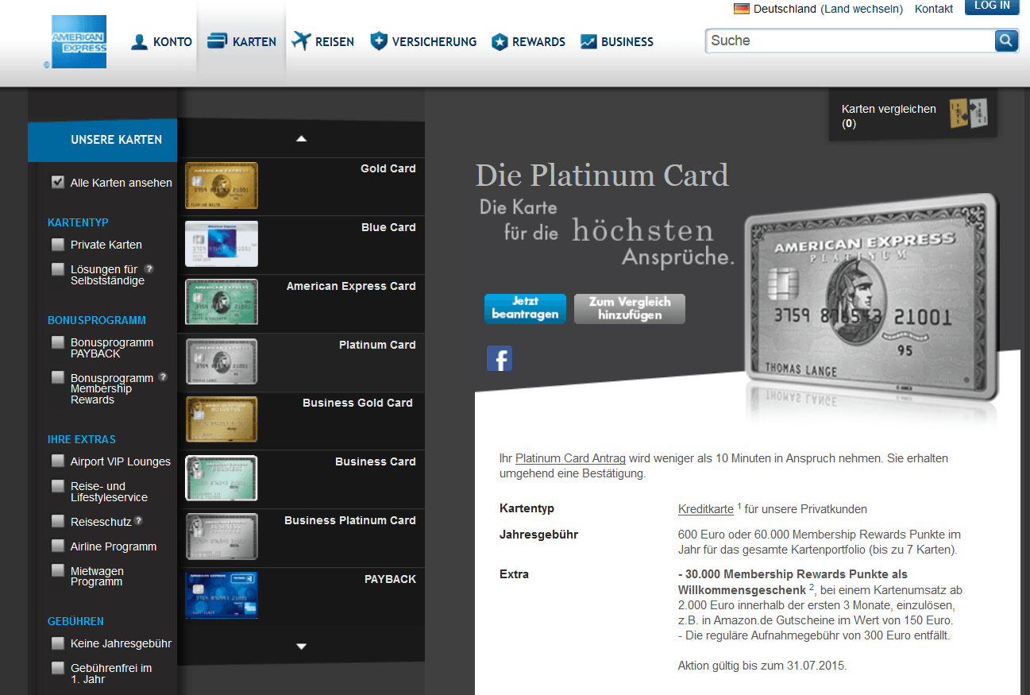Click the Business Platinum Card label
Viewport: 1030px width, 695px height.
[350, 520]
